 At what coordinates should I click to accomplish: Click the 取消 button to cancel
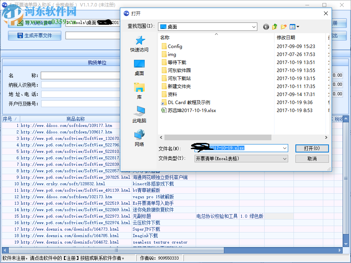(312, 159)
